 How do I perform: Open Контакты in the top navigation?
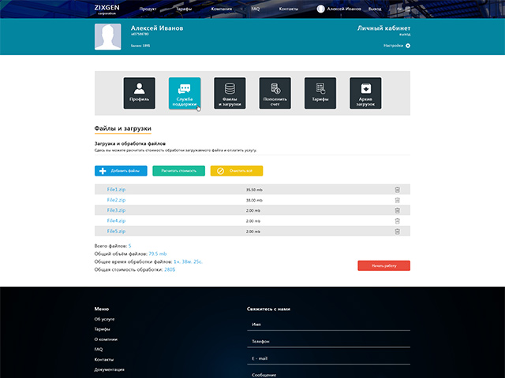point(289,9)
